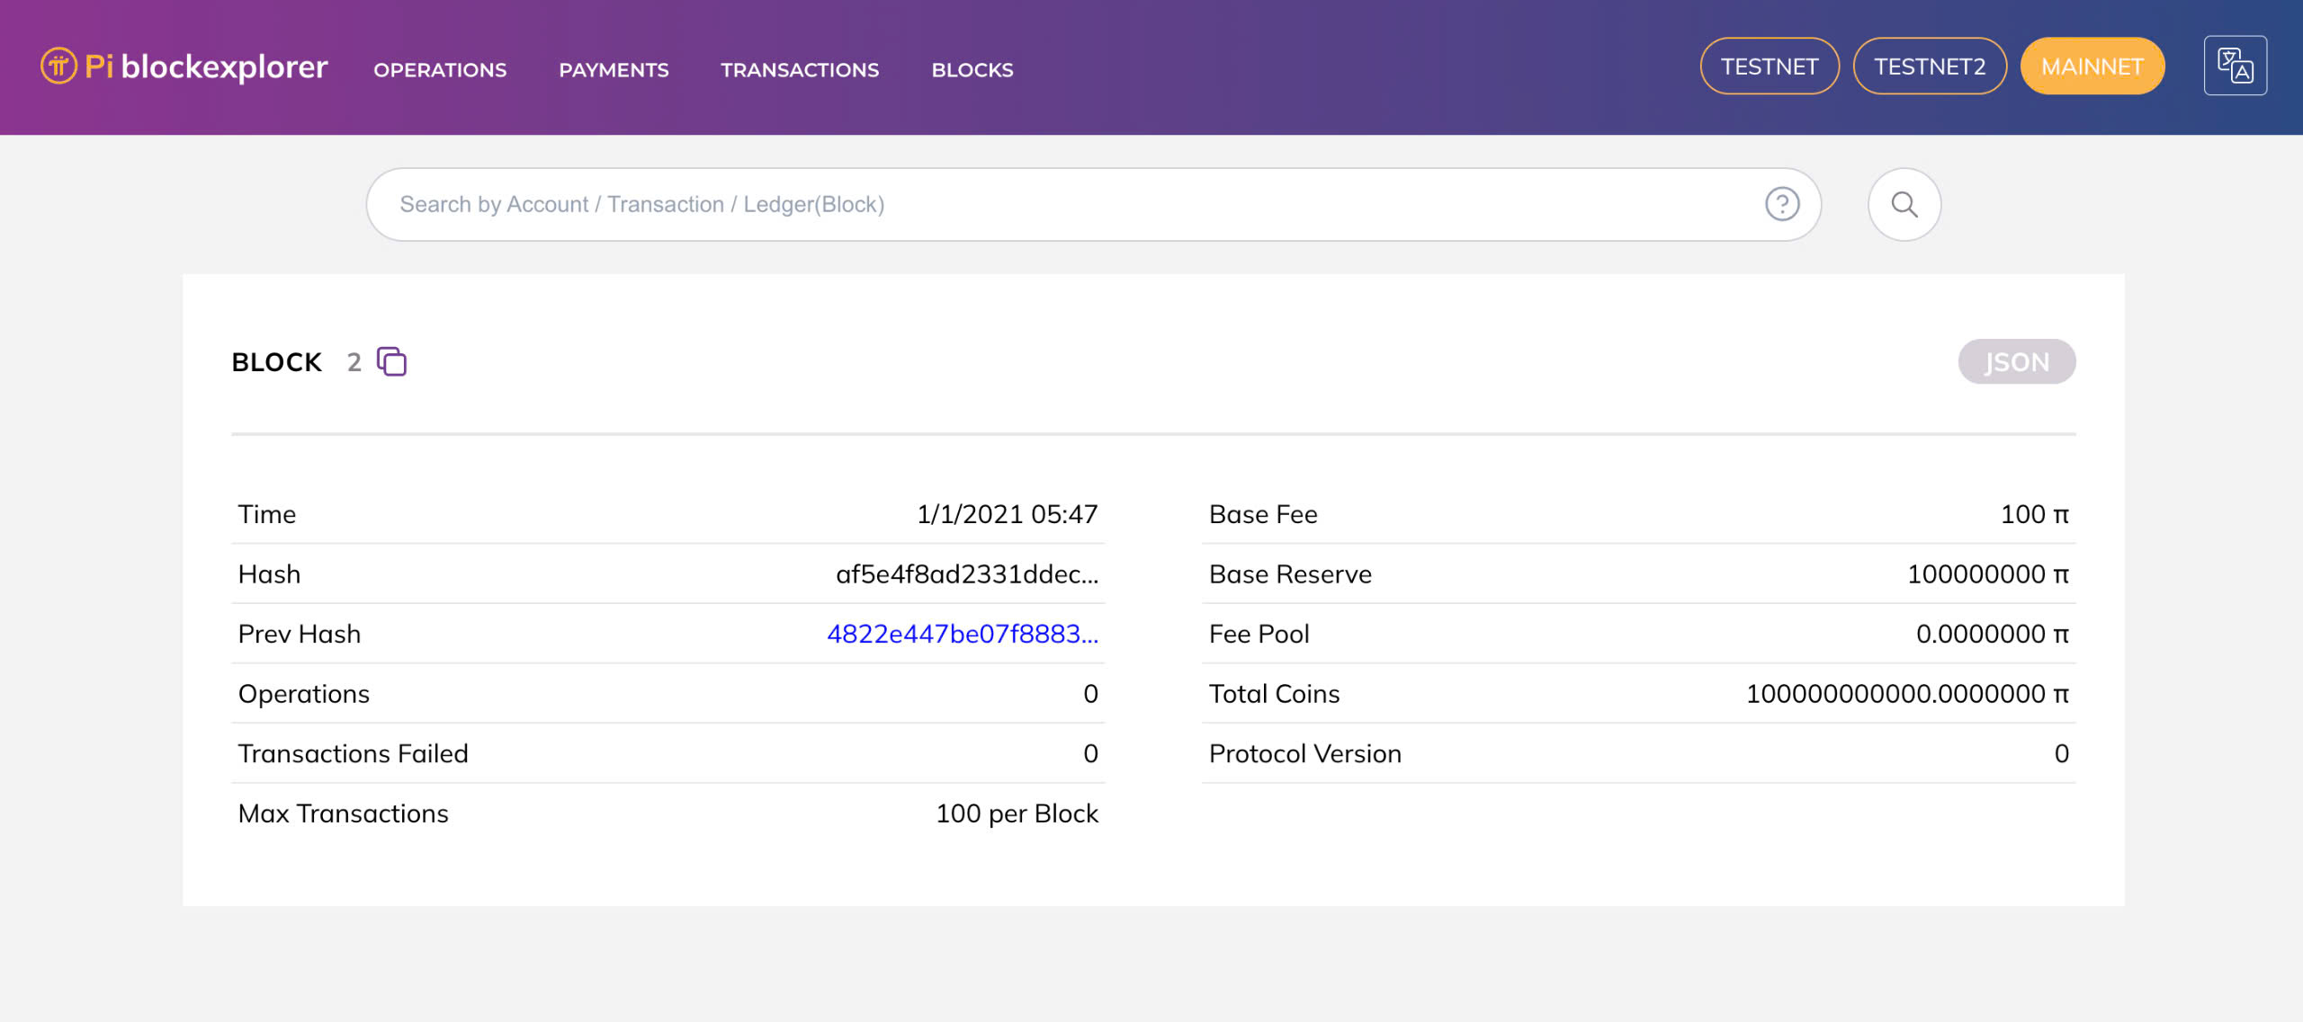Open the search help question icon
Image resolution: width=2303 pixels, height=1022 pixels.
tap(1781, 205)
